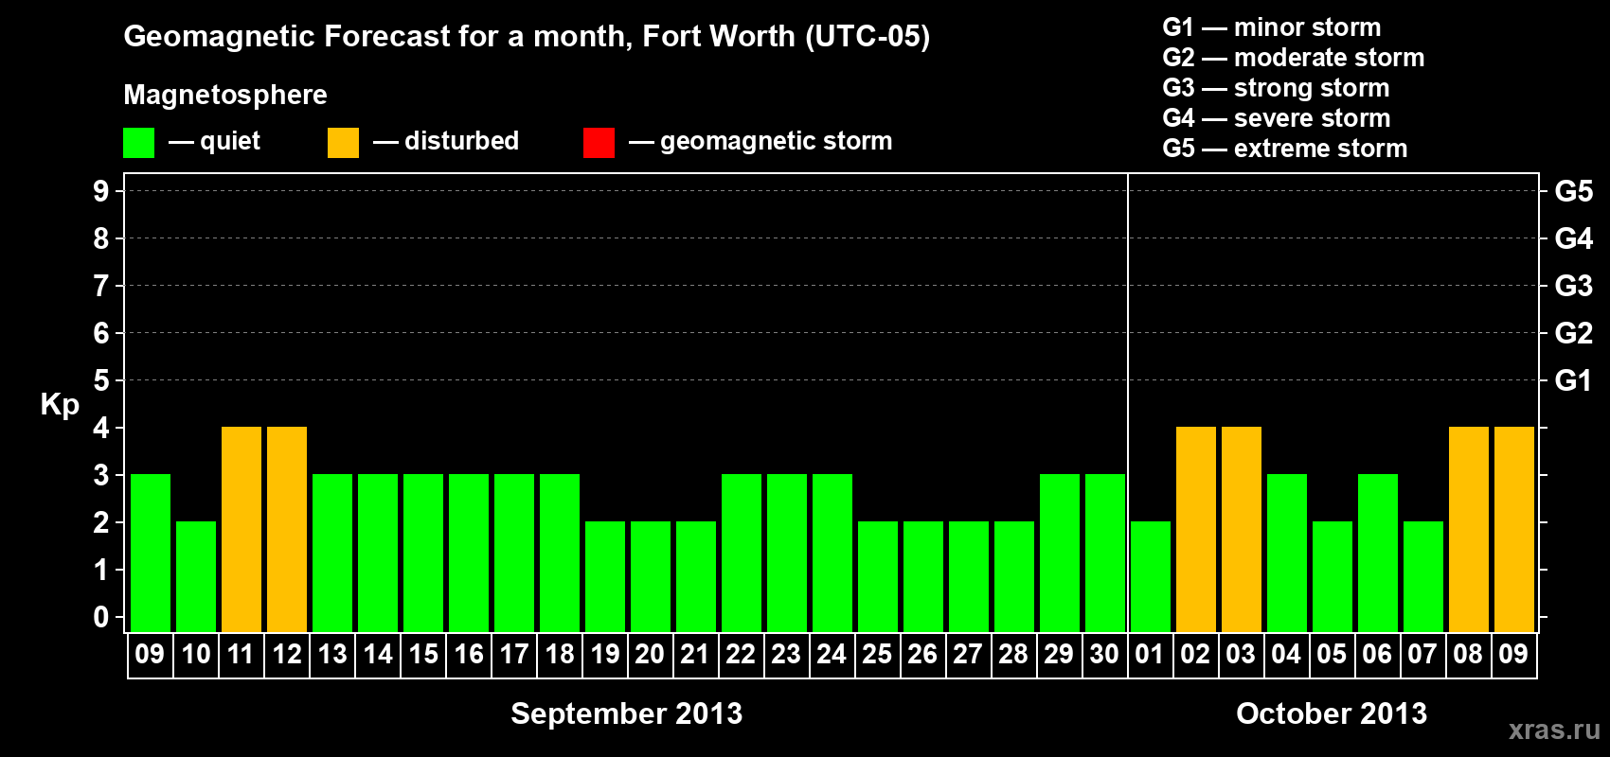Click the disturbed legend label
This screenshot has height=757, width=1610.
point(461,141)
